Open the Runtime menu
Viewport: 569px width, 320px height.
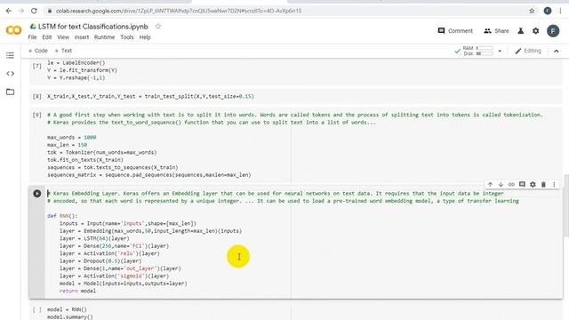pos(104,37)
